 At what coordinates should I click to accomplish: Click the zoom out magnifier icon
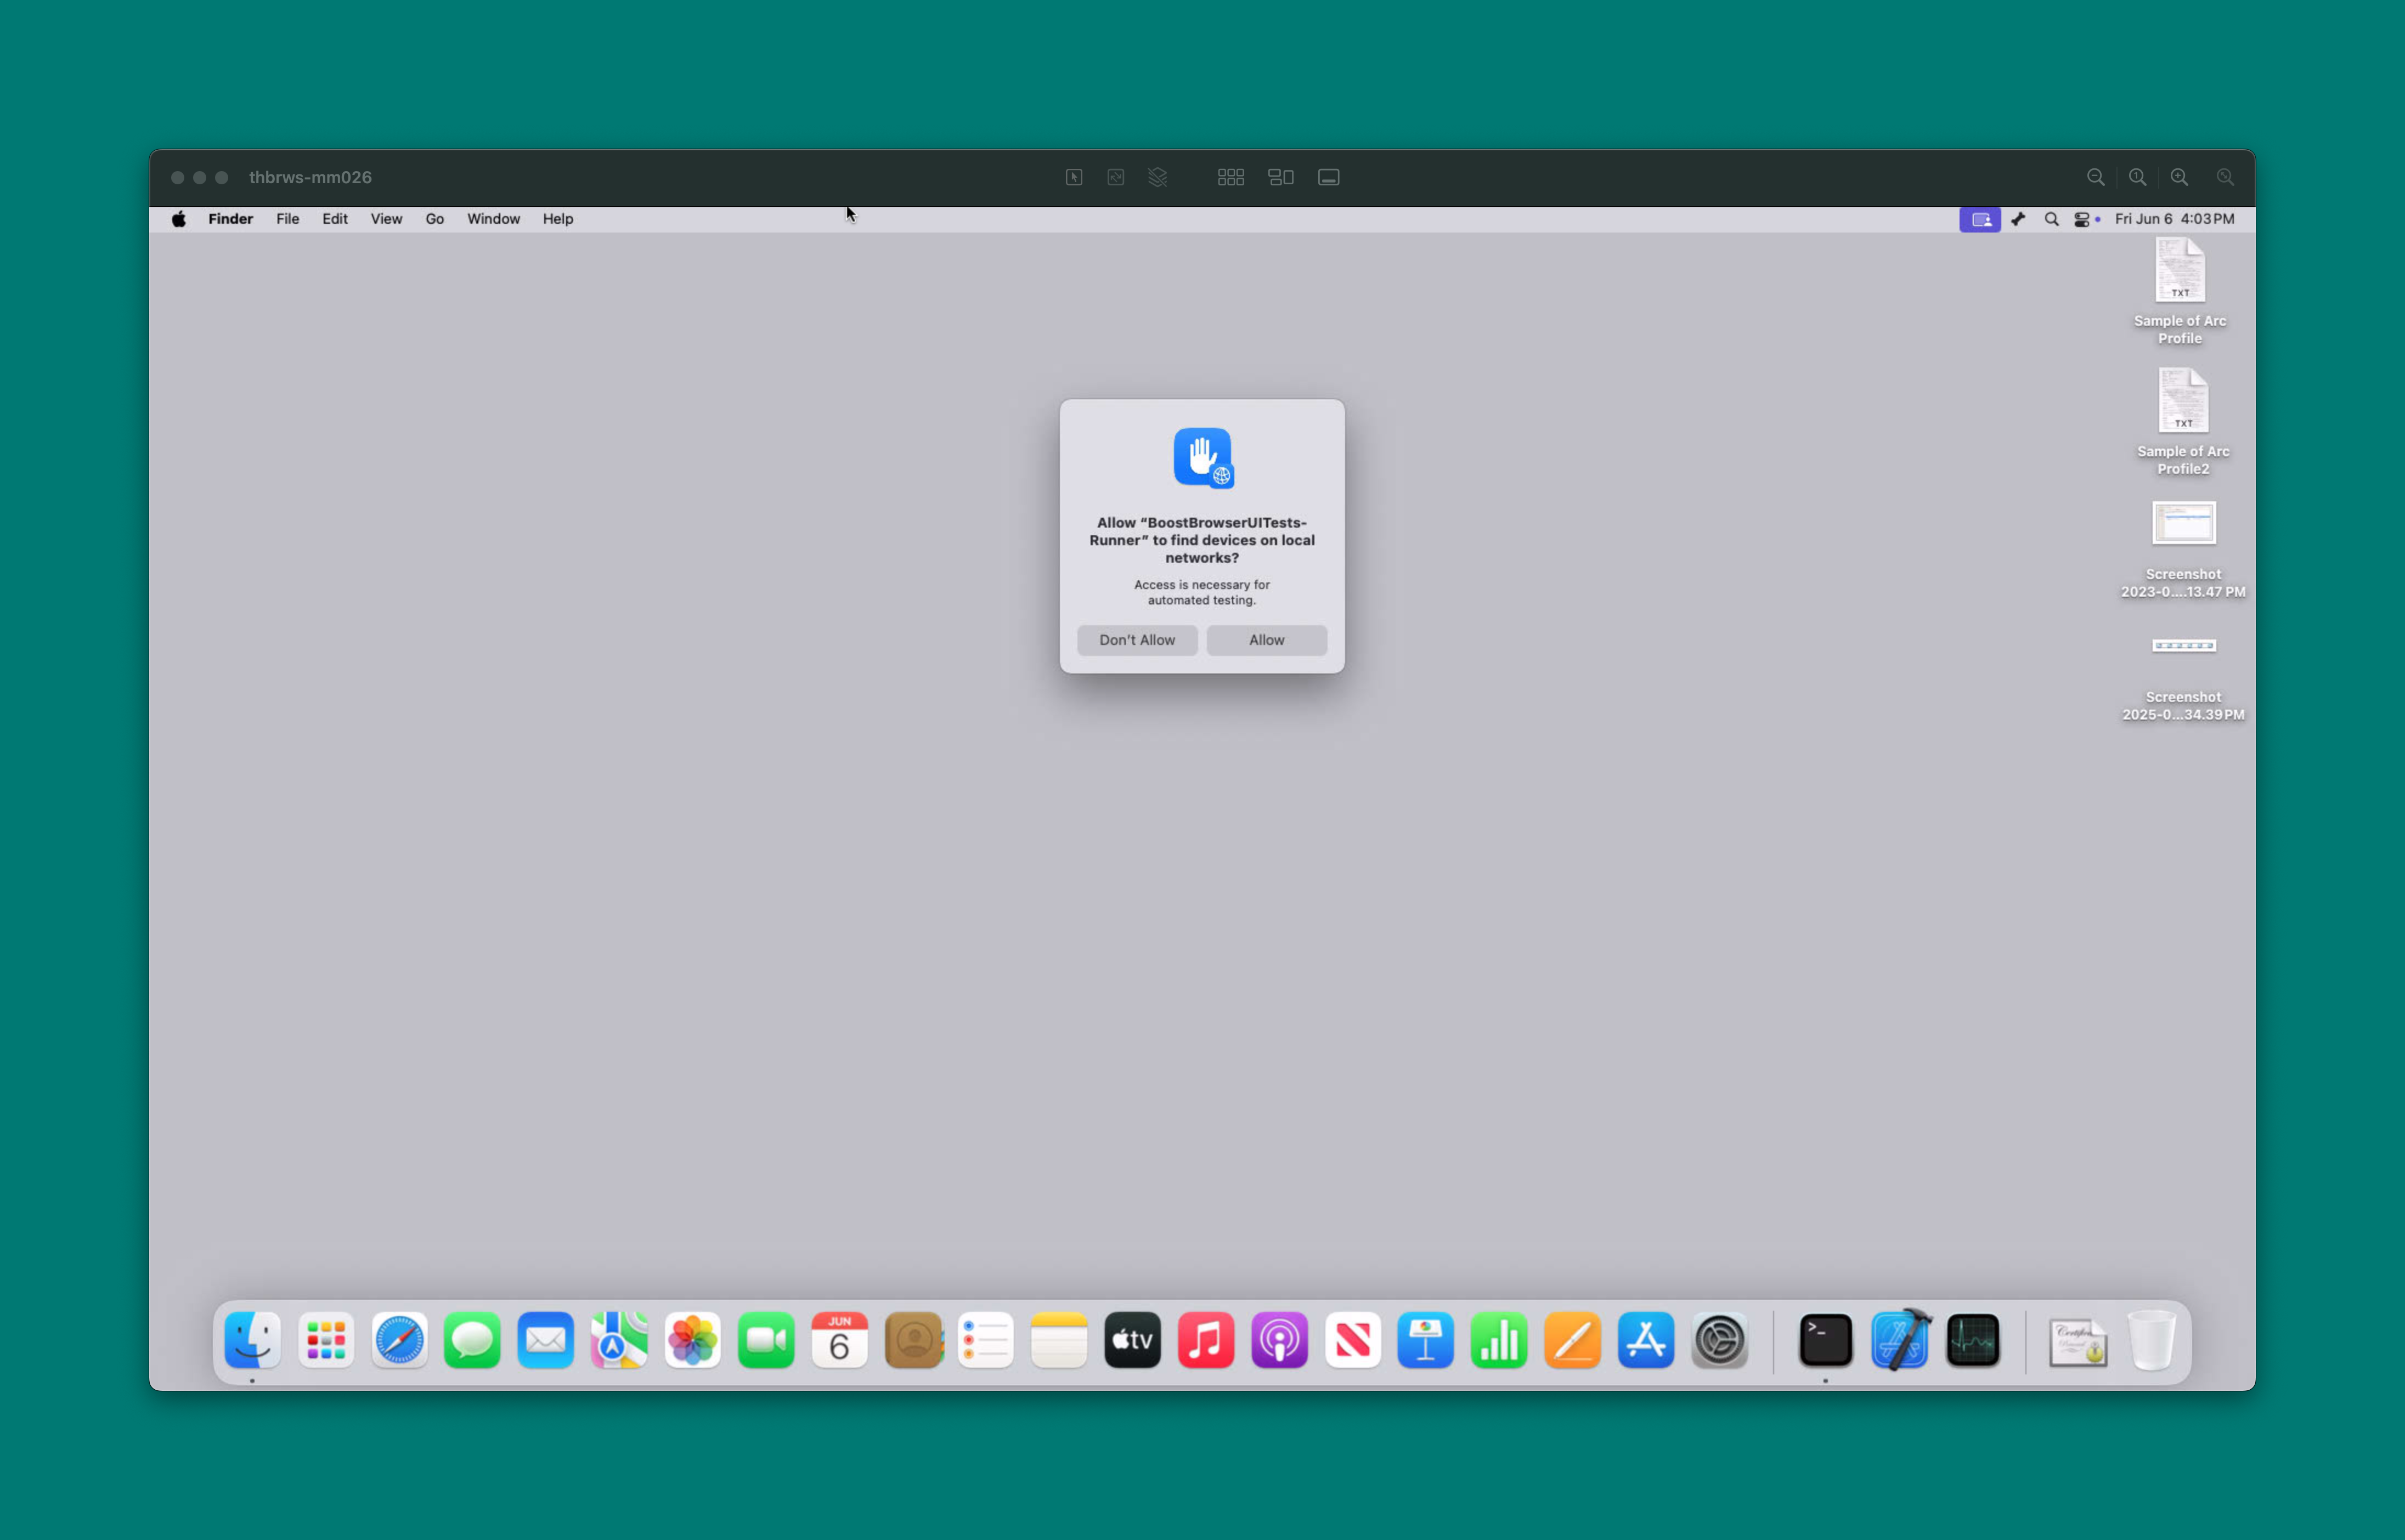point(2096,177)
